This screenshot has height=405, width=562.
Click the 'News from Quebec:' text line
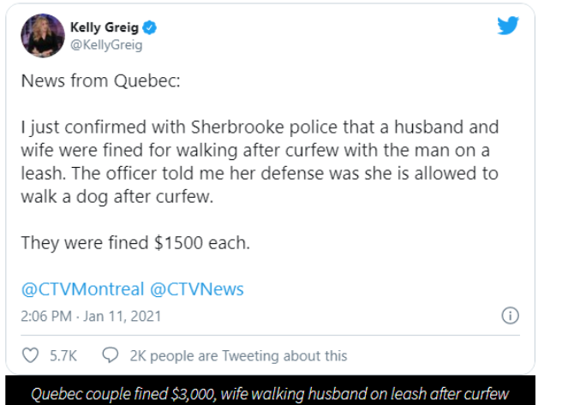[x=101, y=81]
